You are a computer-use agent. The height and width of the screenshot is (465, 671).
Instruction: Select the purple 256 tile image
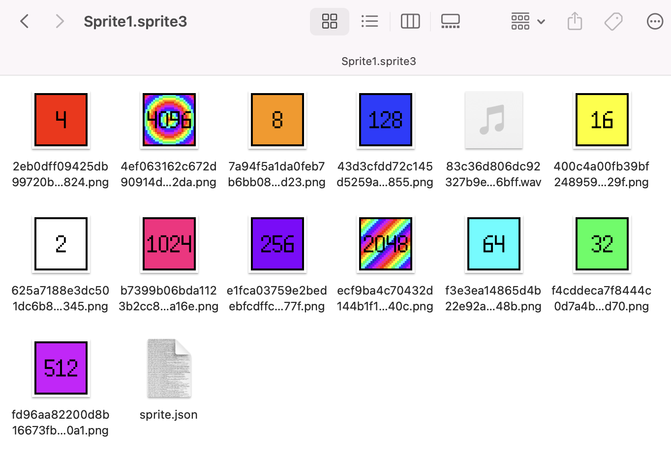point(277,244)
